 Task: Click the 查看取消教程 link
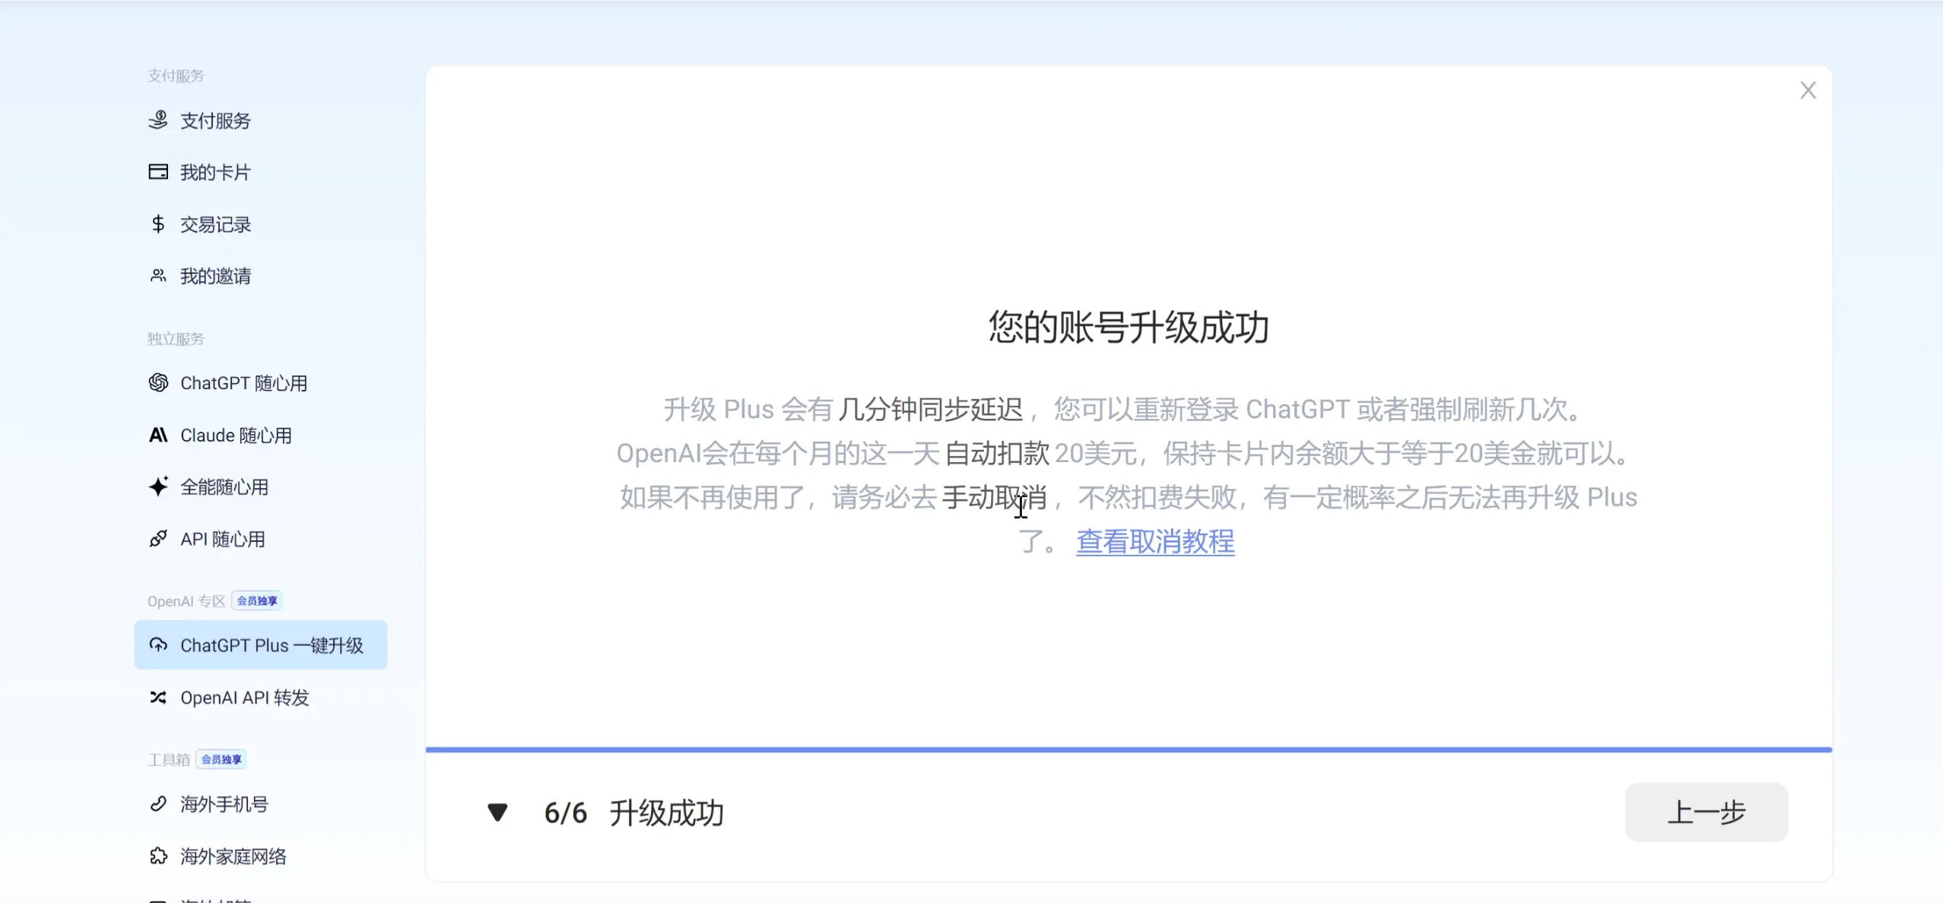[x=1154, y=541]
